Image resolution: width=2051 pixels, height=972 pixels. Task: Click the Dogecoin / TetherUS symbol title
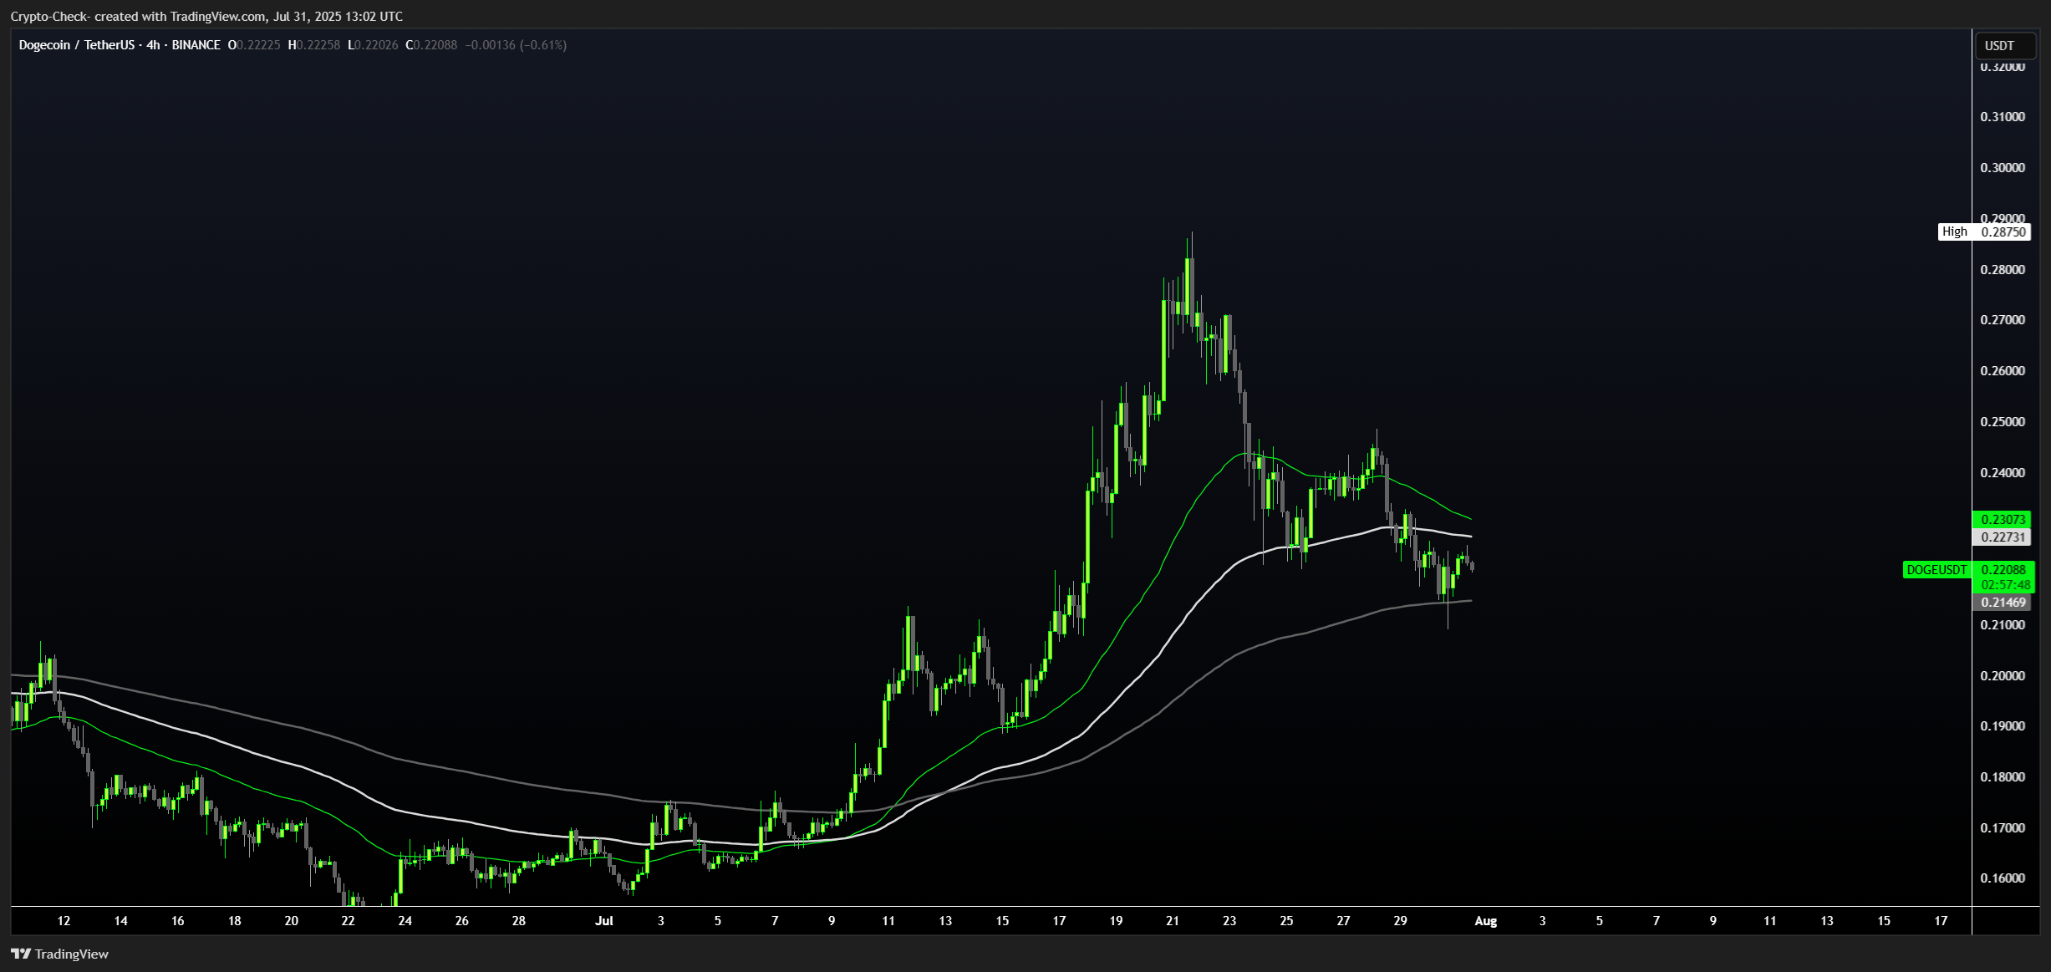coord(77,45)
